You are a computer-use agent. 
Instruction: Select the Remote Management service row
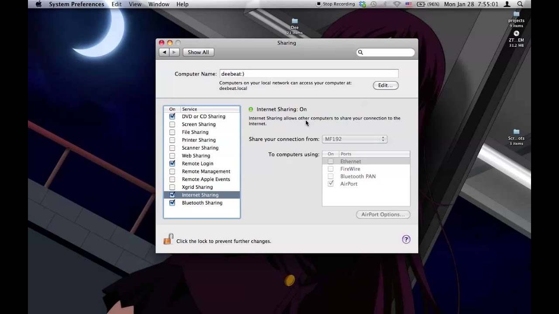point(202,171)
